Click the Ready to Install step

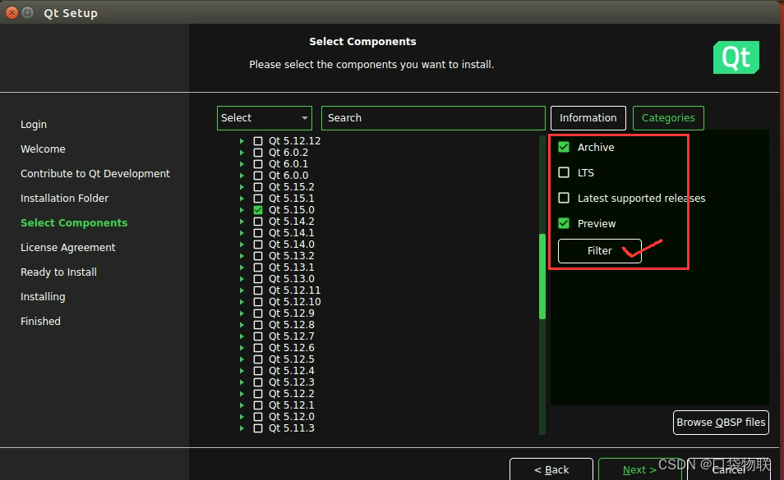coord(58,272)
